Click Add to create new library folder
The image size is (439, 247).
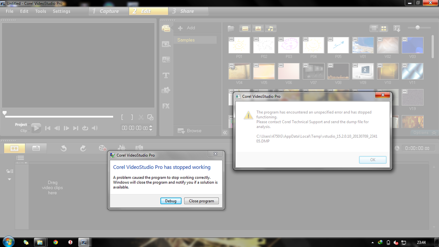[187, 28]
